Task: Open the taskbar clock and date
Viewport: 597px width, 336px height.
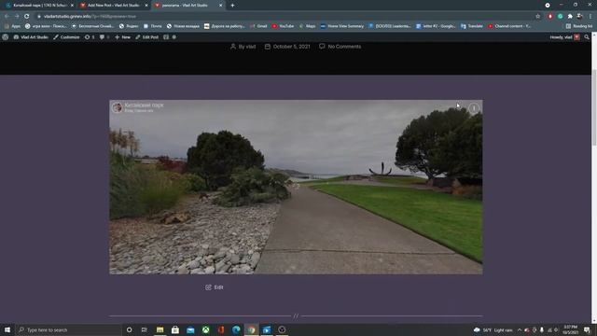Action: [570, 329]
